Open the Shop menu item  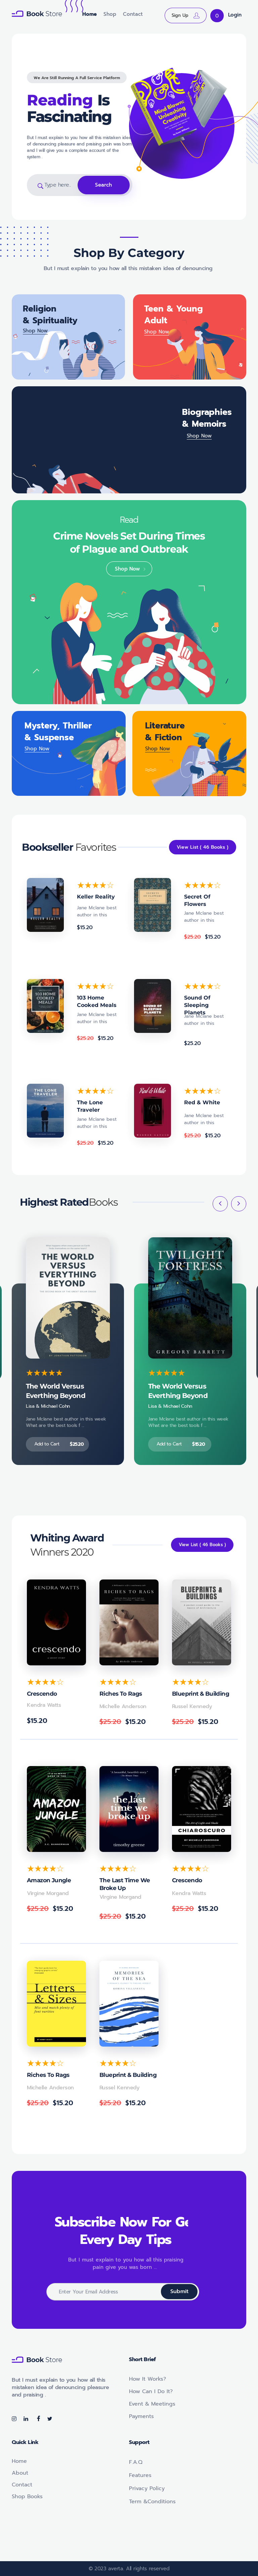110,14
